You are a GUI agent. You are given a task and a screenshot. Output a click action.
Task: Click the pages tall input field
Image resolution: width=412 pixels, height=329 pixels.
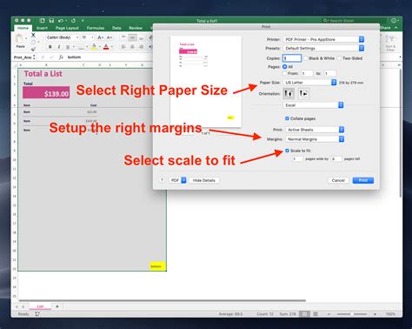pos(336,159)
